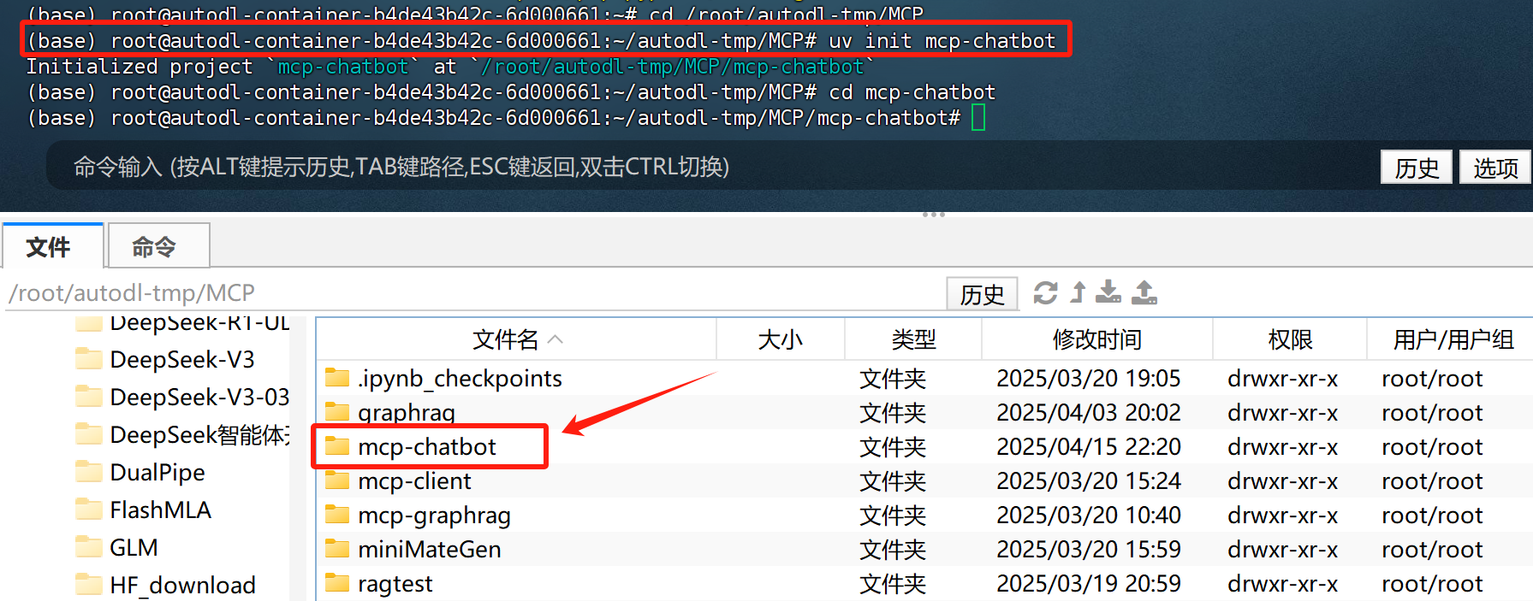This screenshot has height=601, width=1533.
Task: Click the .ipynb_checkpoints folder icon
Action: 337,378
